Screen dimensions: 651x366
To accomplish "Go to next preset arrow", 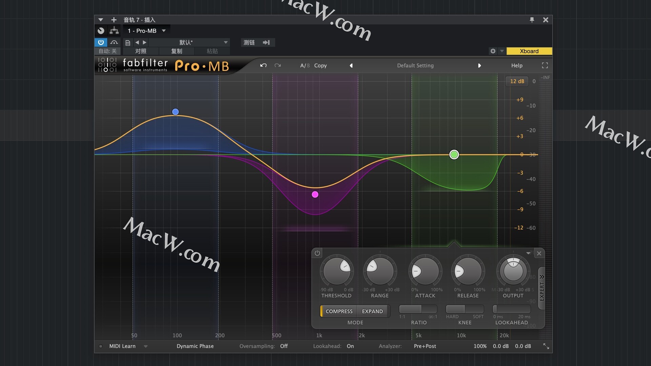I will tap(479, 65).
